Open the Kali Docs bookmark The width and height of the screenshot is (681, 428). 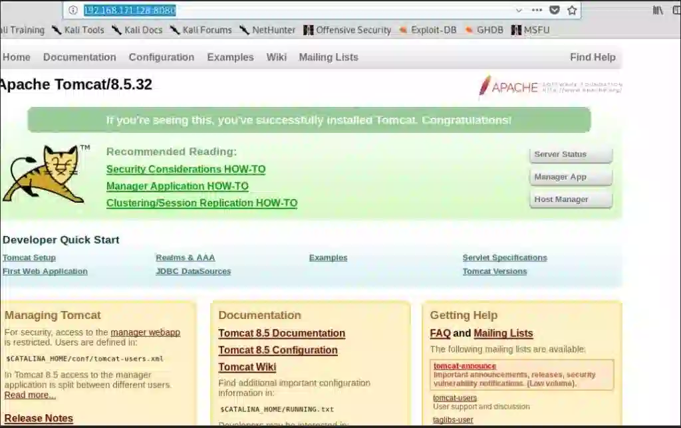[x=137, y=30]
